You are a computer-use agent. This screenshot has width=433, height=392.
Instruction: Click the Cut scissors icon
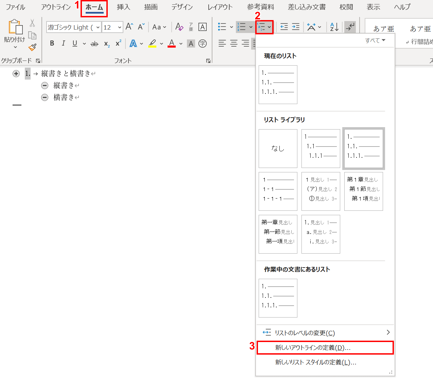(x=32, y=23)
